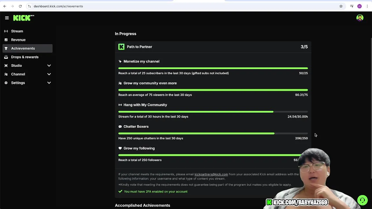Click the green checkmark beside 2FA requirement
The height and width of the screenshot is (209, 372).
(120, 192)
